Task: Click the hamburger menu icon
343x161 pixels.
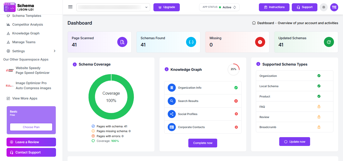Action: point(70,7)
